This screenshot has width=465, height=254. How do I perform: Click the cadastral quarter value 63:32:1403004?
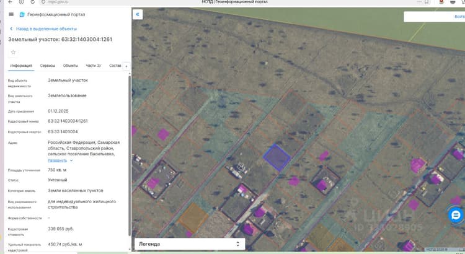[63, 131]
